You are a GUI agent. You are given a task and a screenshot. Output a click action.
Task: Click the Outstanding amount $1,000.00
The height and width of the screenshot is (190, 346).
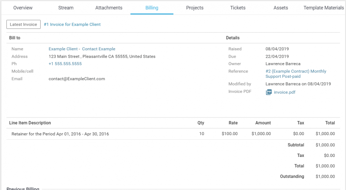(325, 177)
